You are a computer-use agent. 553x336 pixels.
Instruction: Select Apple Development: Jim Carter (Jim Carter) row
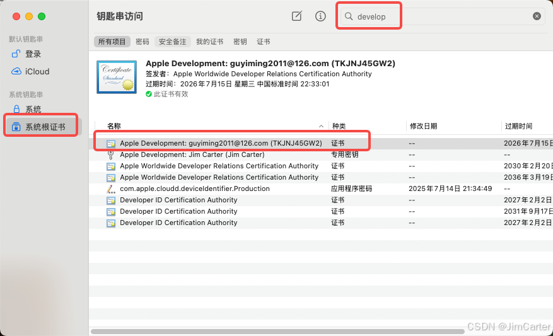click(321, 155)
